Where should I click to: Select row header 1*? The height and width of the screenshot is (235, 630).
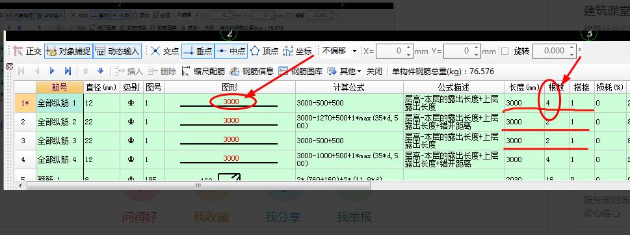25,103
